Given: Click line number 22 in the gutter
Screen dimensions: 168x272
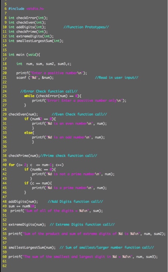Looking at the screenshot, I should (5, 82).
